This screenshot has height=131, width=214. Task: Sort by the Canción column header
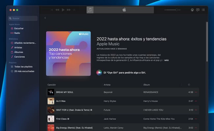coord(52,85)
